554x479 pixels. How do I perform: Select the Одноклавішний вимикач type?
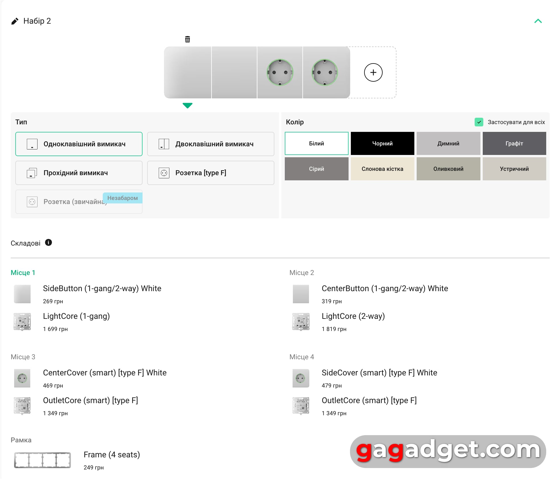(x=79, y=144)
